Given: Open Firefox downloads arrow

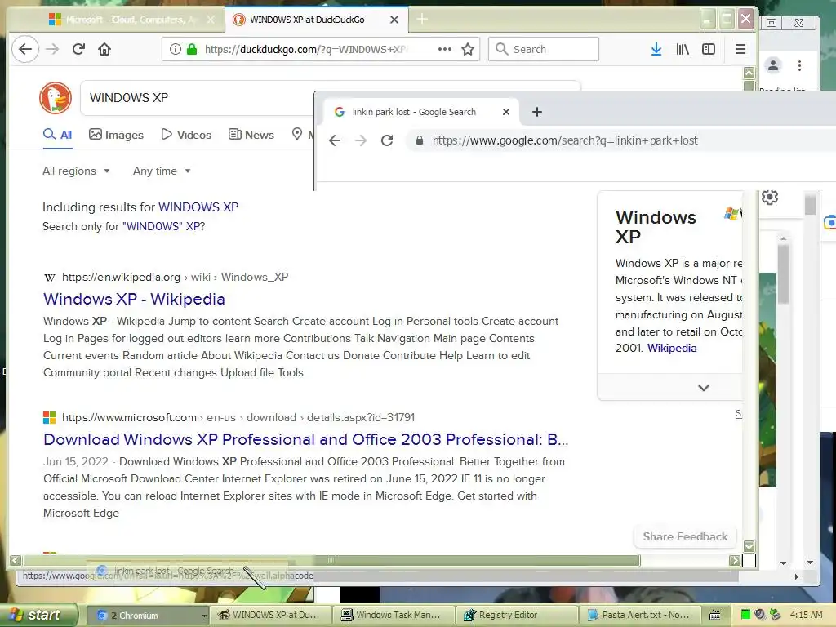Looking at the screenshot, I should 656,49.
